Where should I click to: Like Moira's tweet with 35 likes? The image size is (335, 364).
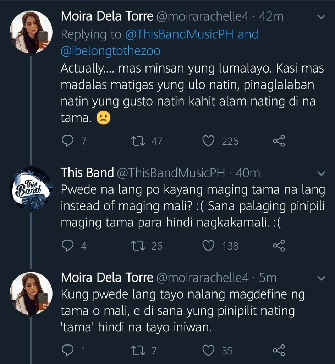click(208, 350)
